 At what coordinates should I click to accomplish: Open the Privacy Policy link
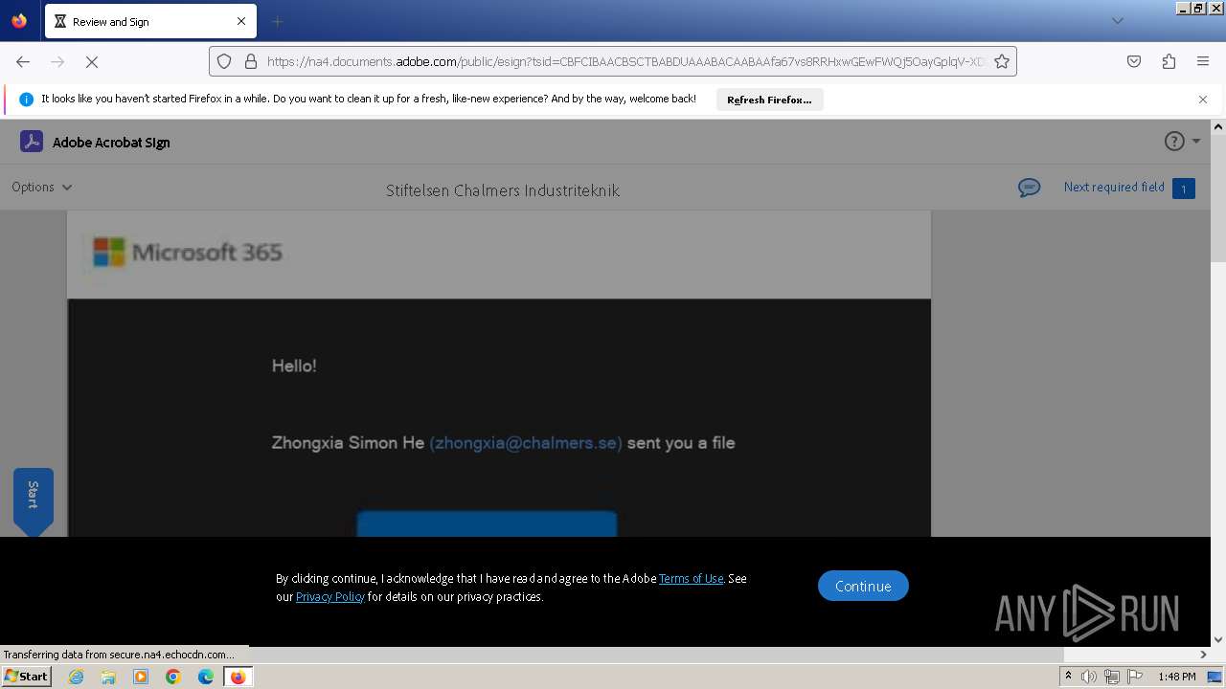pos(329,596)
